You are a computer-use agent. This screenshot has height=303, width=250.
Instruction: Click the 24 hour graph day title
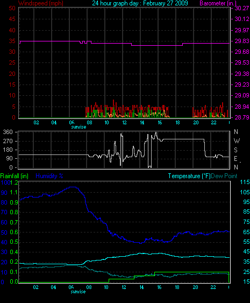click(140, 3)
